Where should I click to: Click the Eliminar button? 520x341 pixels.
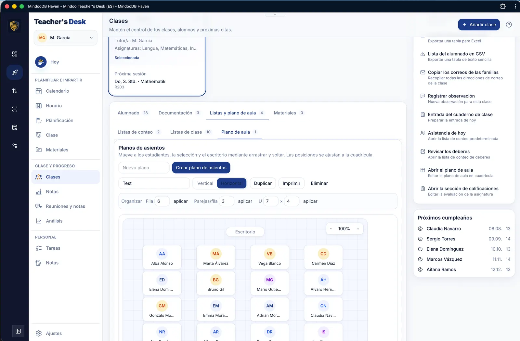[x=319, y=183]
